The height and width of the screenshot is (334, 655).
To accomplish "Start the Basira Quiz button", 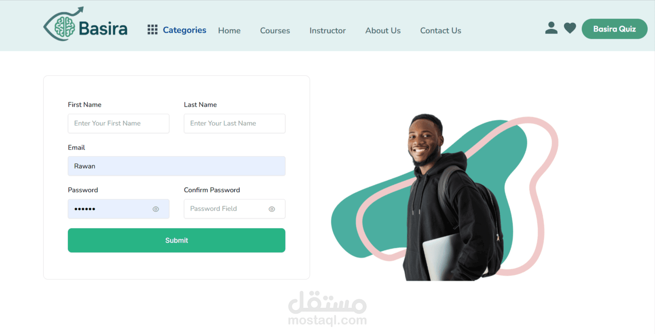I will click(615, 29).
